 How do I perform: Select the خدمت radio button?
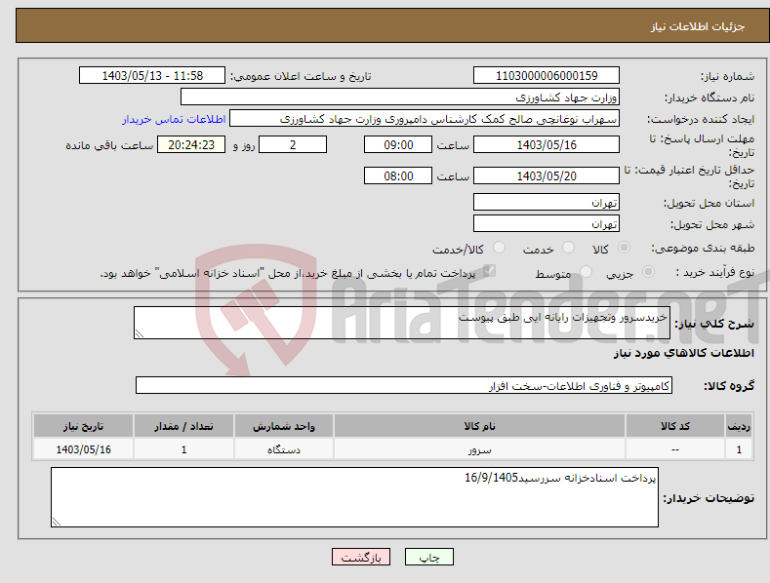tap(568, 248)
